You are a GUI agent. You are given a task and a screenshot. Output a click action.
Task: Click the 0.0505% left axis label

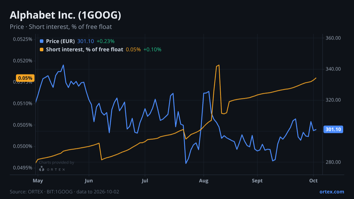[22, 125]
